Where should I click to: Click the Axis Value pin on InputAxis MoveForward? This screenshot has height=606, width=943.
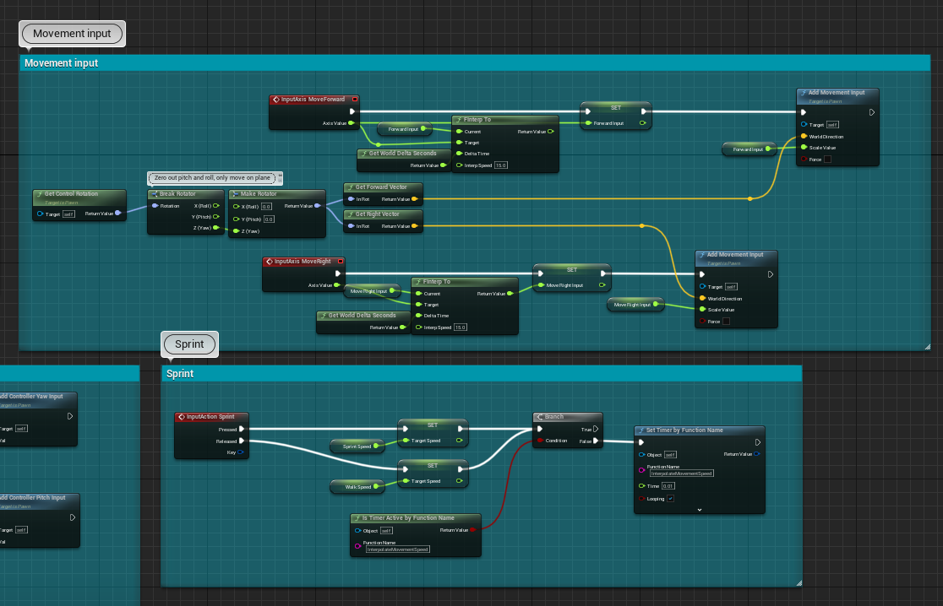(352, 123)
